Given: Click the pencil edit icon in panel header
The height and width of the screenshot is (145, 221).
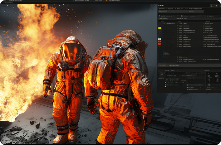Looking at the screenshot, I should tap(211, 6).
